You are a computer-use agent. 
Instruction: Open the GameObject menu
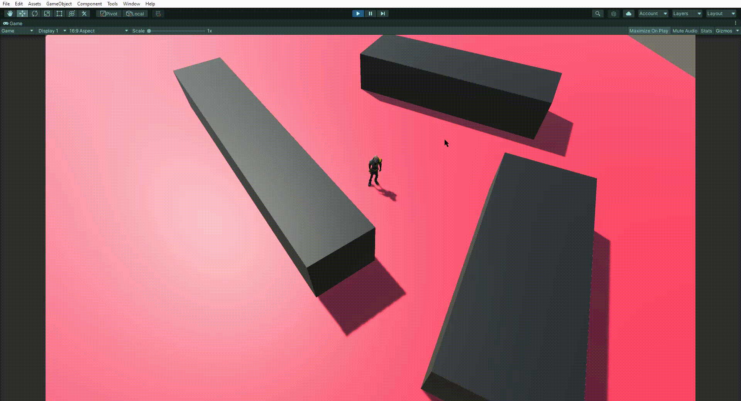click(59, 4)
